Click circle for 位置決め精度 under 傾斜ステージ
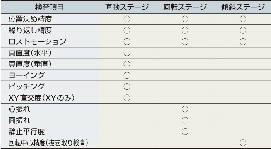The image size is (271, 149). click(243, 19)
